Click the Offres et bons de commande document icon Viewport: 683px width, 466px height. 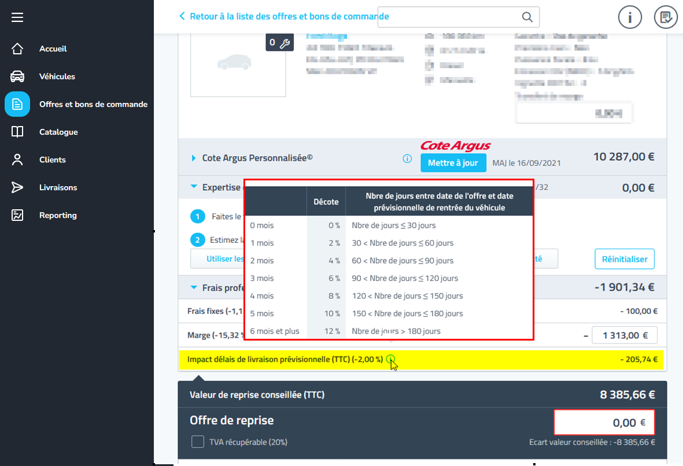tap(17, 104)
